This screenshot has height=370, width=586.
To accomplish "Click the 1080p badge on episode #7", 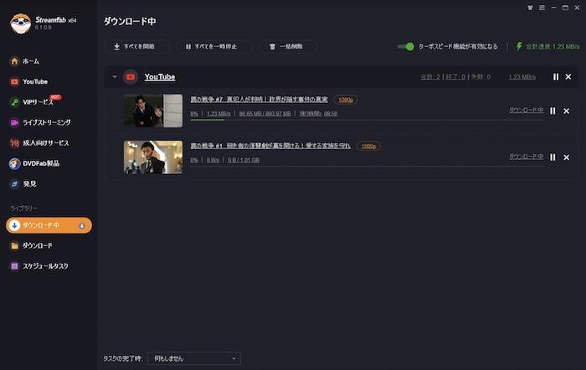I will 346,100.
